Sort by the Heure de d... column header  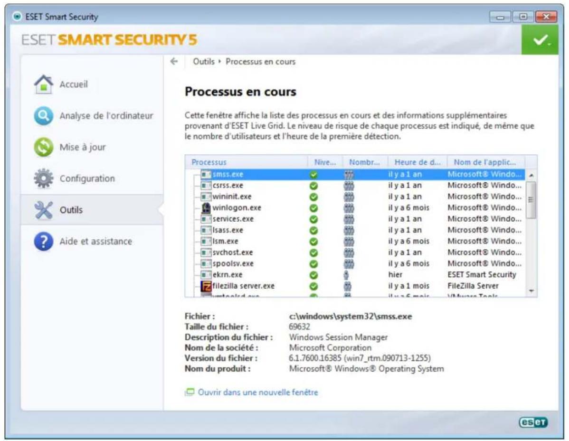coord(417,162)
